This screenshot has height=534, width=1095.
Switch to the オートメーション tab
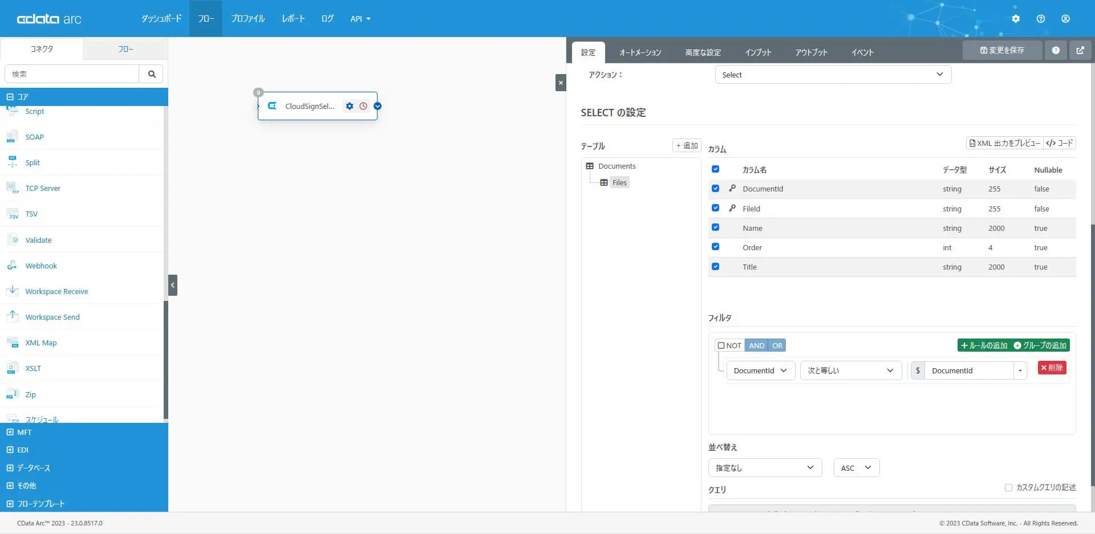(640, 52)
